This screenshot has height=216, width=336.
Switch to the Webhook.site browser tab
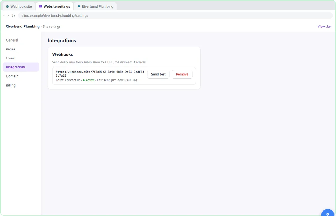(x=19, y=6)
